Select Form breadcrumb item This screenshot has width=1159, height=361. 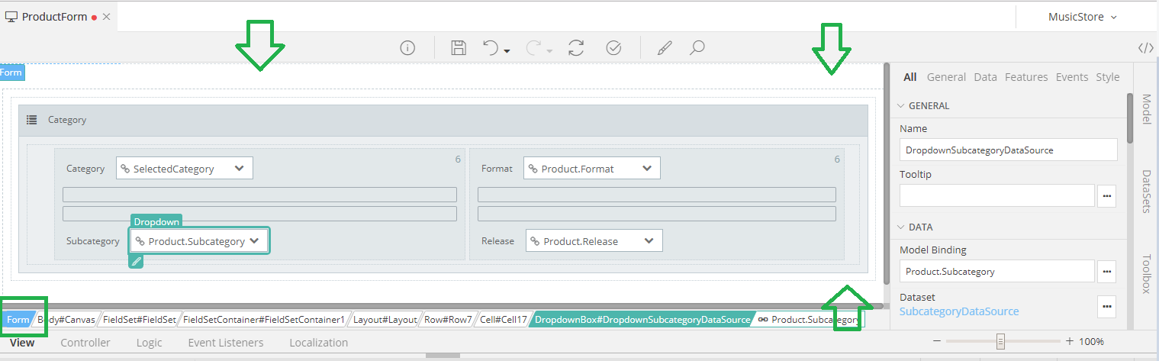[17, 320]
